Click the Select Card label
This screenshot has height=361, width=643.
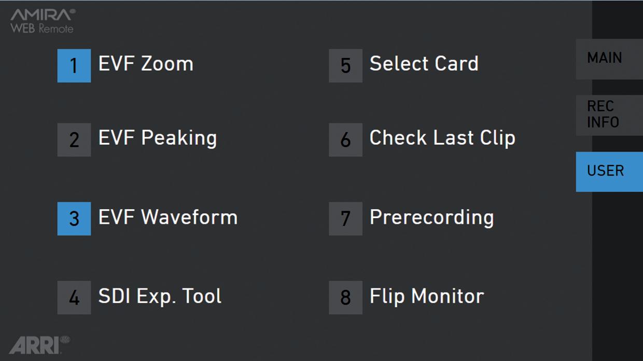pyautogui.click(x=424, y=64)
